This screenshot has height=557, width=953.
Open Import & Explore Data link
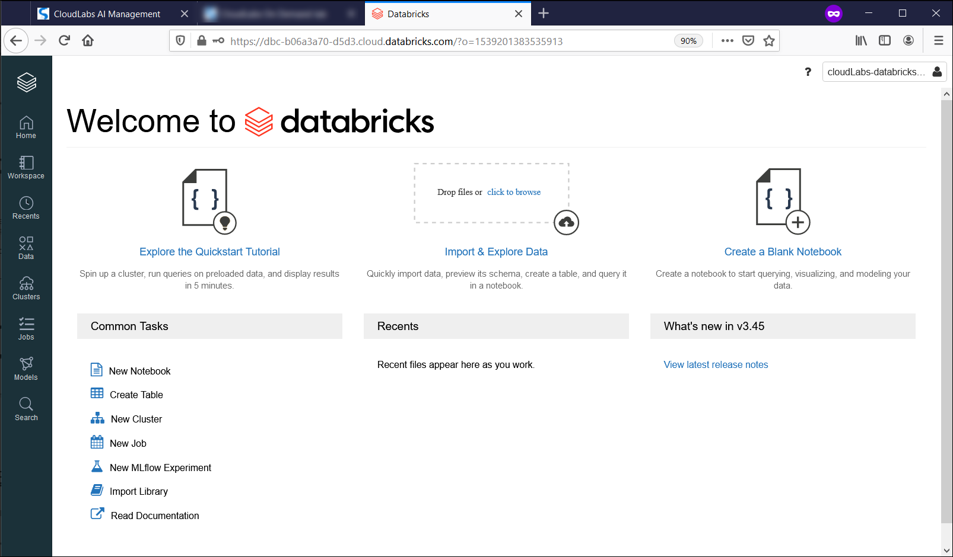click(496, 252)
